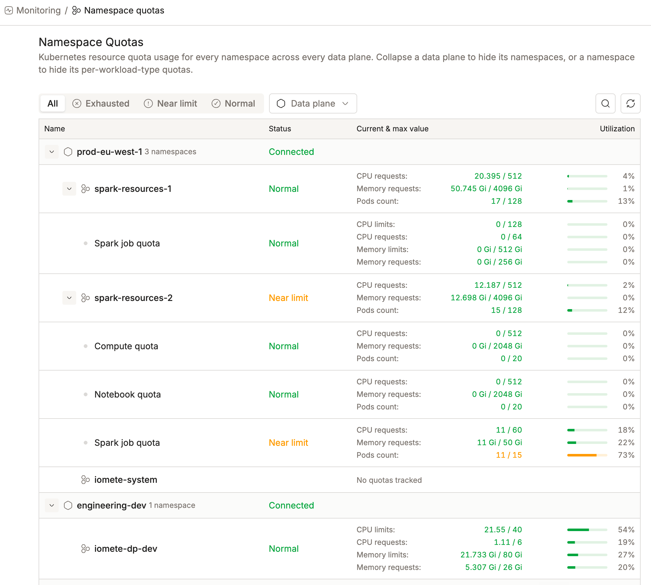Select the Compute quota row name
Image resolution: width=651 pixels, height=585 pixels.
click(x=126, y=346)
